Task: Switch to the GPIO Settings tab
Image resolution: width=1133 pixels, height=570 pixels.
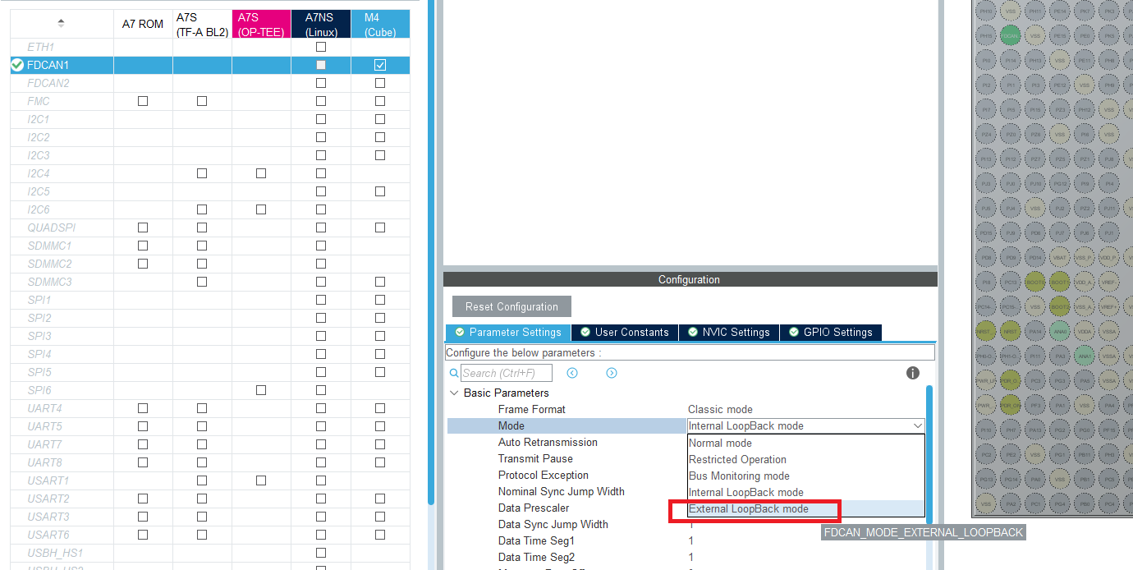Action: (831, 332)
